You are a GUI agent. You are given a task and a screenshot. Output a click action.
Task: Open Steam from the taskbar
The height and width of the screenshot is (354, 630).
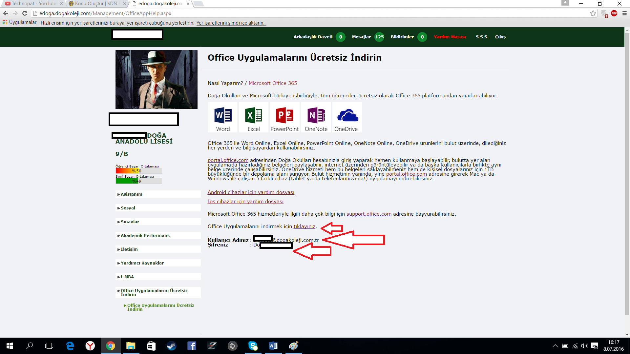171,346
